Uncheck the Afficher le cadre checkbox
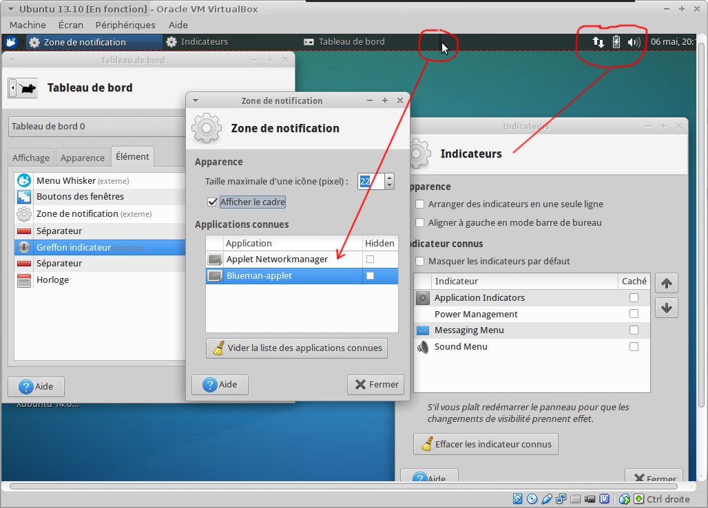The height and width of the screenshot is (508, 708). [x=213, y=202]
